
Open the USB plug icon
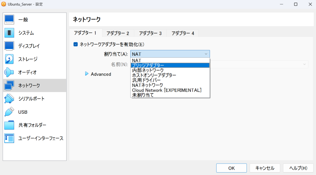9,112
